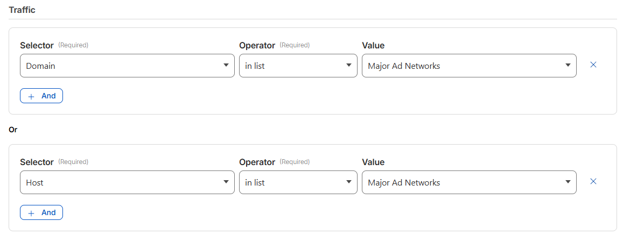
Task: Open the Selector dropdown showing Domain
Action: 121,66
